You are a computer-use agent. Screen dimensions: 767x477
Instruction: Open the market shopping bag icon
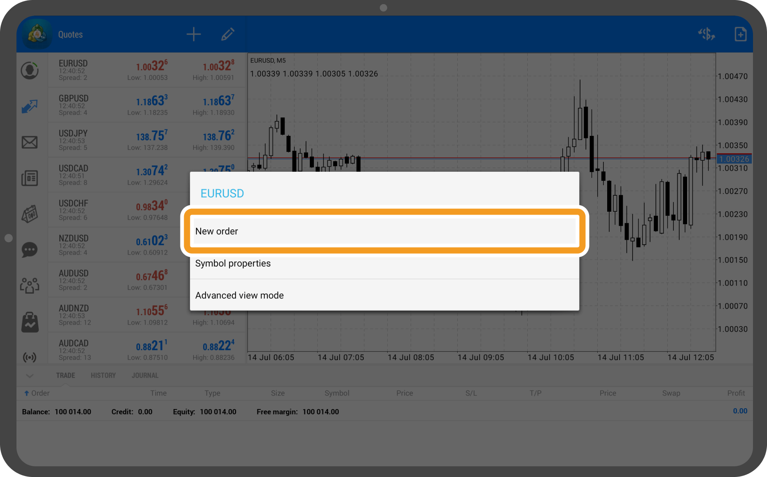(30, 322)
